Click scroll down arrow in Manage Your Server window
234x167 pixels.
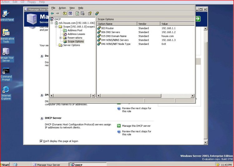pos(206,142)
